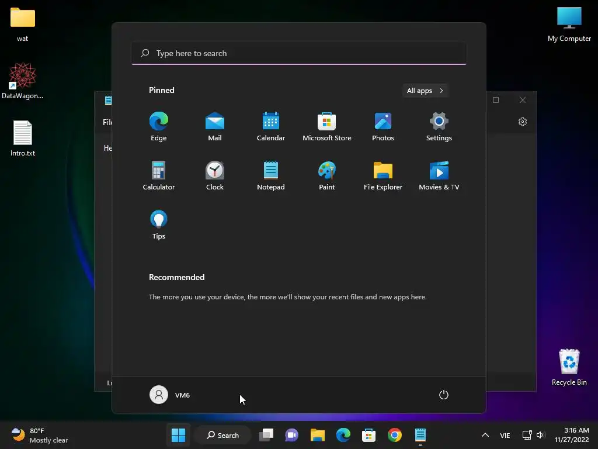Screen dimensions: 598x449
Task: Launch Mail from pinned apps
Action: click(x=215, y=126)
